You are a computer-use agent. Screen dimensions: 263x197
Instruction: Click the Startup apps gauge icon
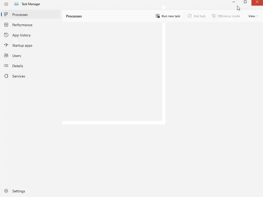[6, 45]
